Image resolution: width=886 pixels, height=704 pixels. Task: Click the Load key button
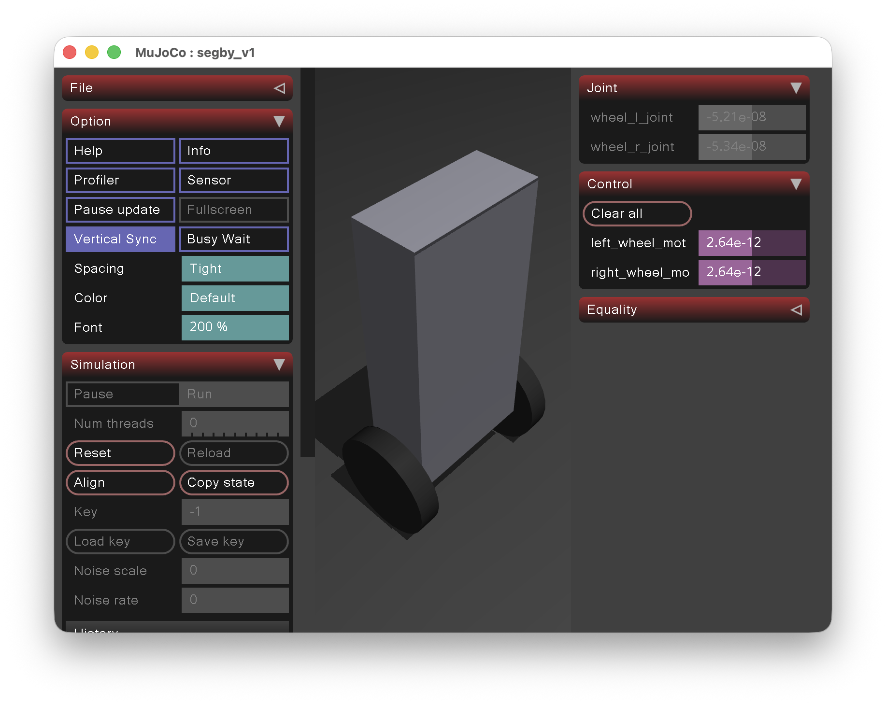point(120,541)
